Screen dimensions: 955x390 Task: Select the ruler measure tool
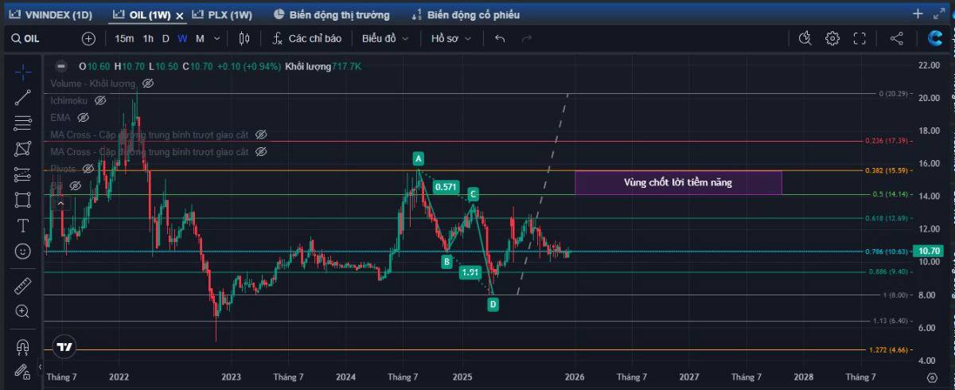click(x=22, y=286)
